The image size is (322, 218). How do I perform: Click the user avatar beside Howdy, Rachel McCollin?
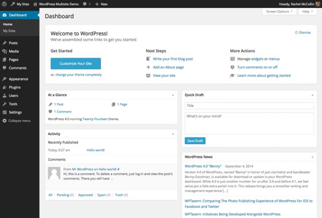(x=318, y=4)
